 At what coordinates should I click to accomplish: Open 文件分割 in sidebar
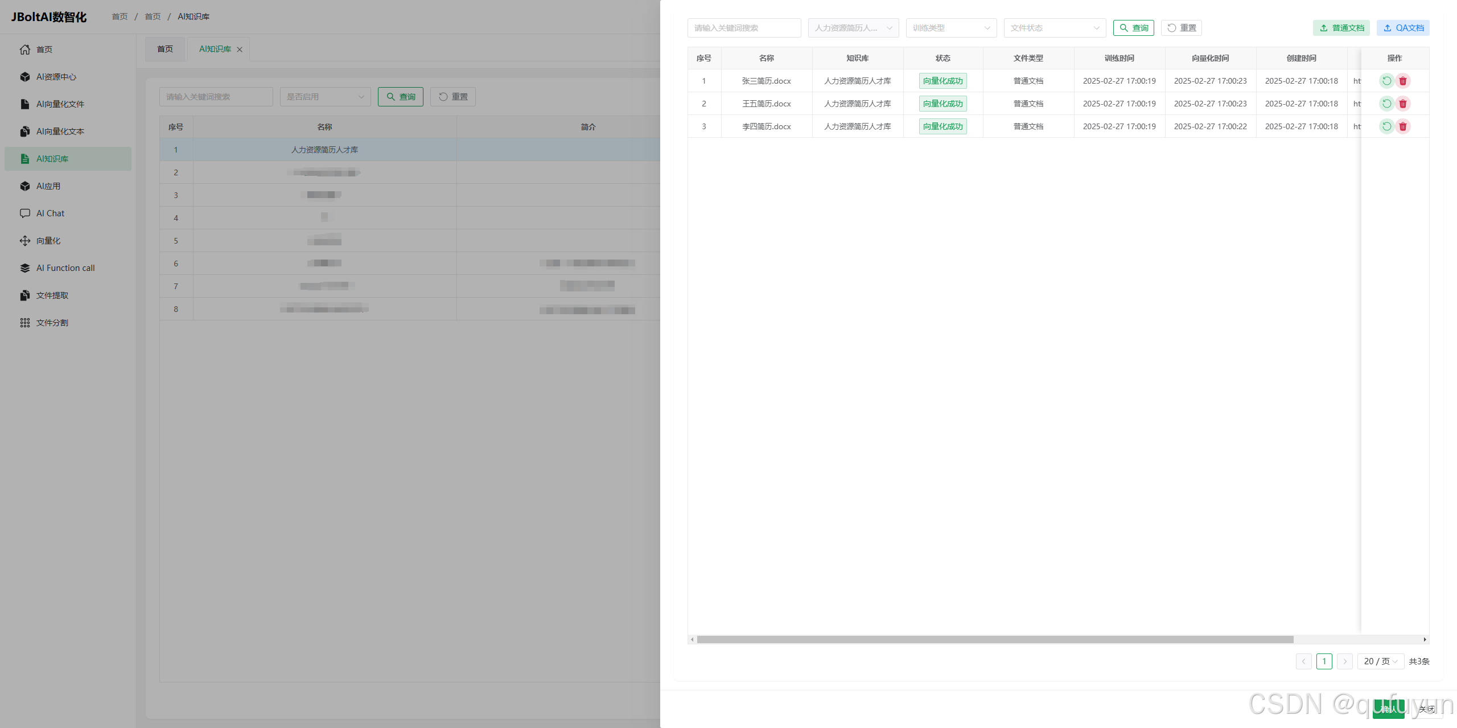[52, 323]
